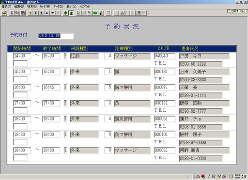Click the start time field 18:30

[22, 135]
